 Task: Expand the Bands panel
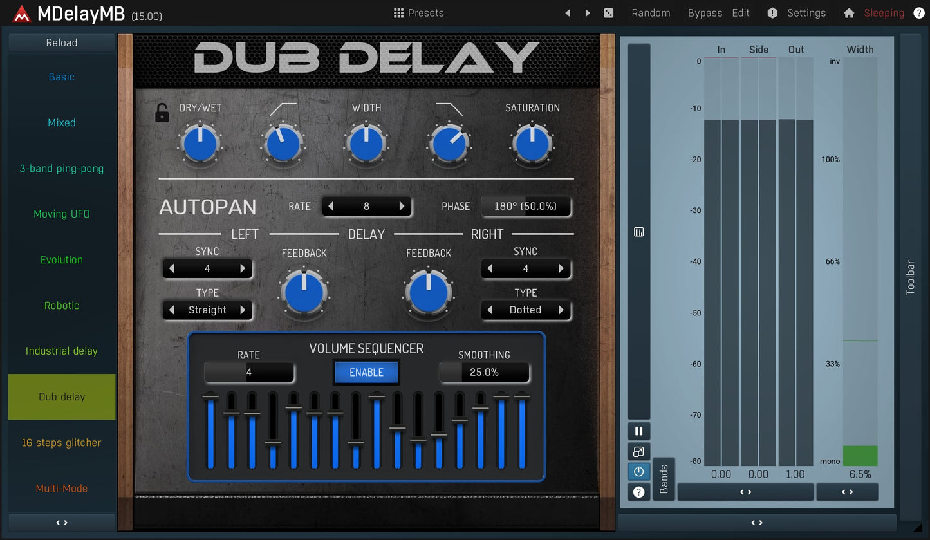click(x=664, y=479)
